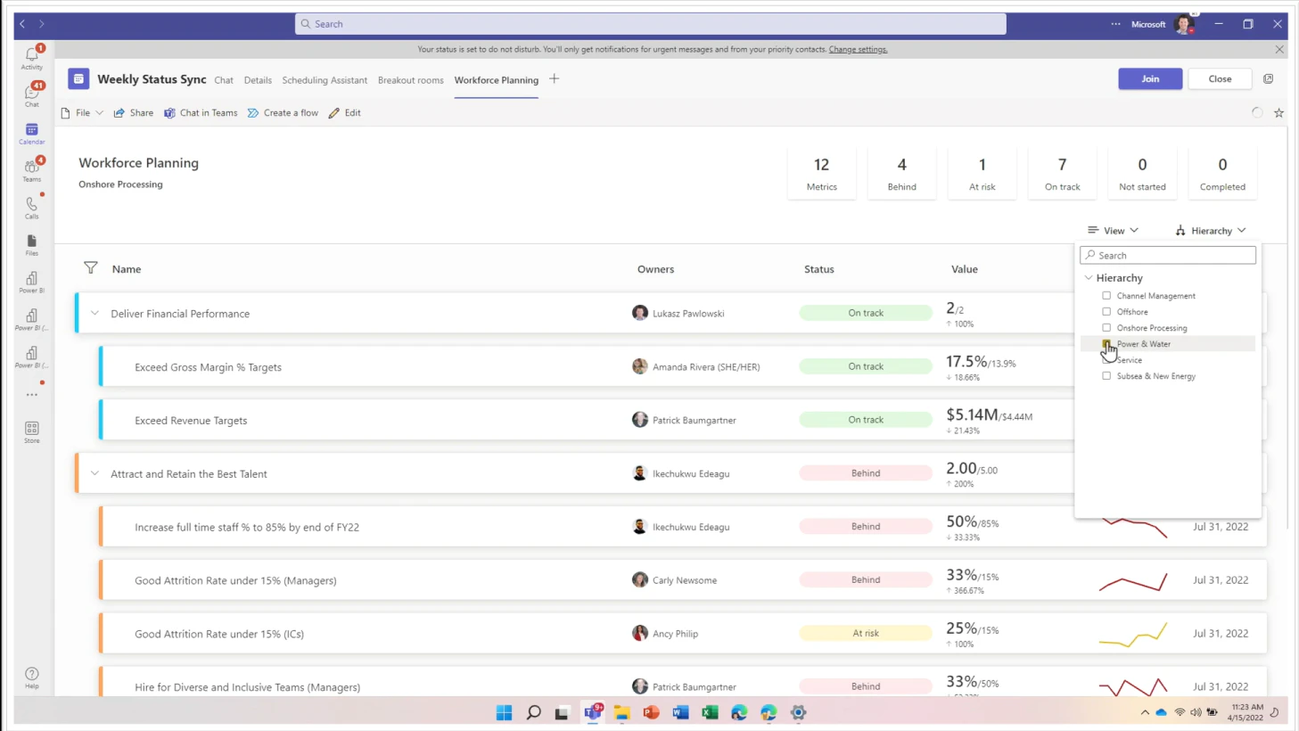Check the Onshore Processing checkbox
Screen dimensions: 1299x731
tap(1106, 327)
